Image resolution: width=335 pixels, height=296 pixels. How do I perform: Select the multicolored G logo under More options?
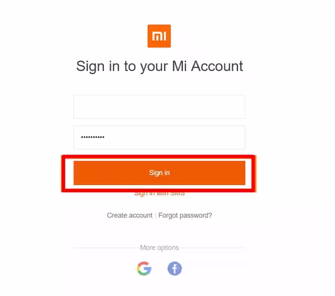point(144,268)
